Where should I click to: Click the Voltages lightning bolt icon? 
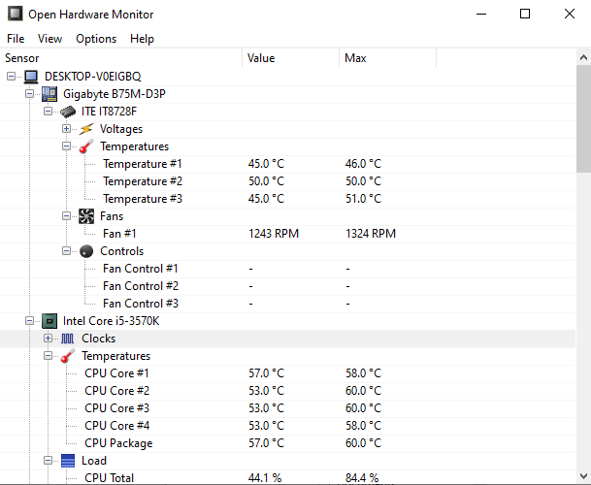[86, 129]
